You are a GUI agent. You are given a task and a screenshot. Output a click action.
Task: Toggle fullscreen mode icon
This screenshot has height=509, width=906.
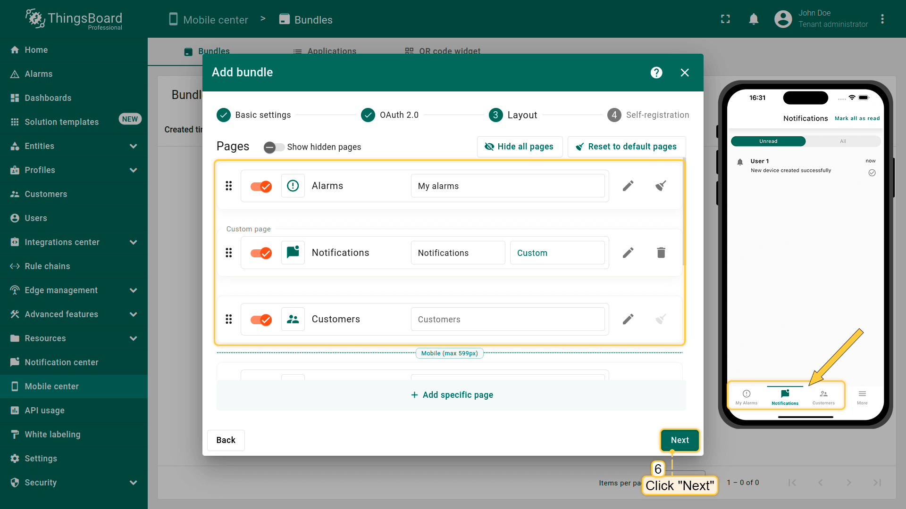[725, 19]
